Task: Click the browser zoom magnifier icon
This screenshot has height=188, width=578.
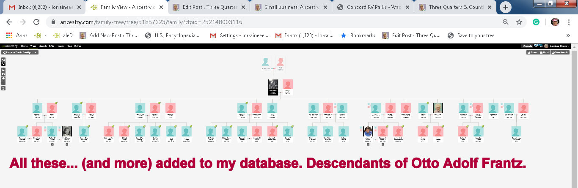Action: 505,22
